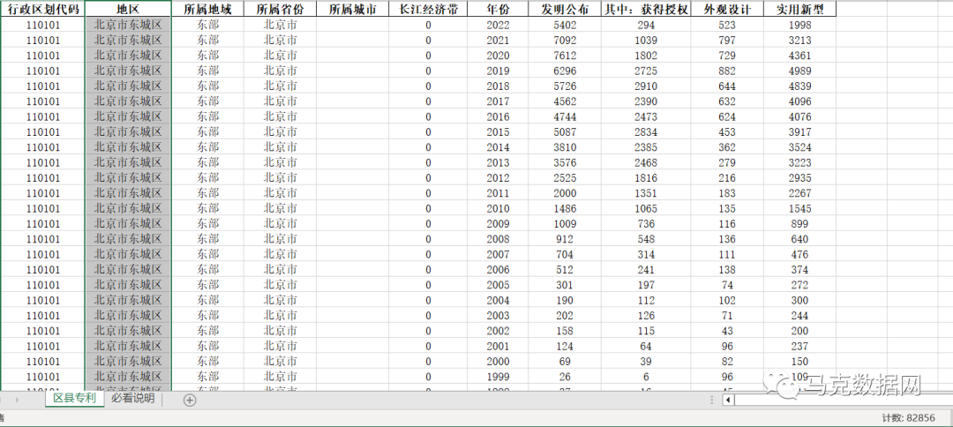Select the year cell 2019
This screenshot has width=953, height=427.
(499, 71)
